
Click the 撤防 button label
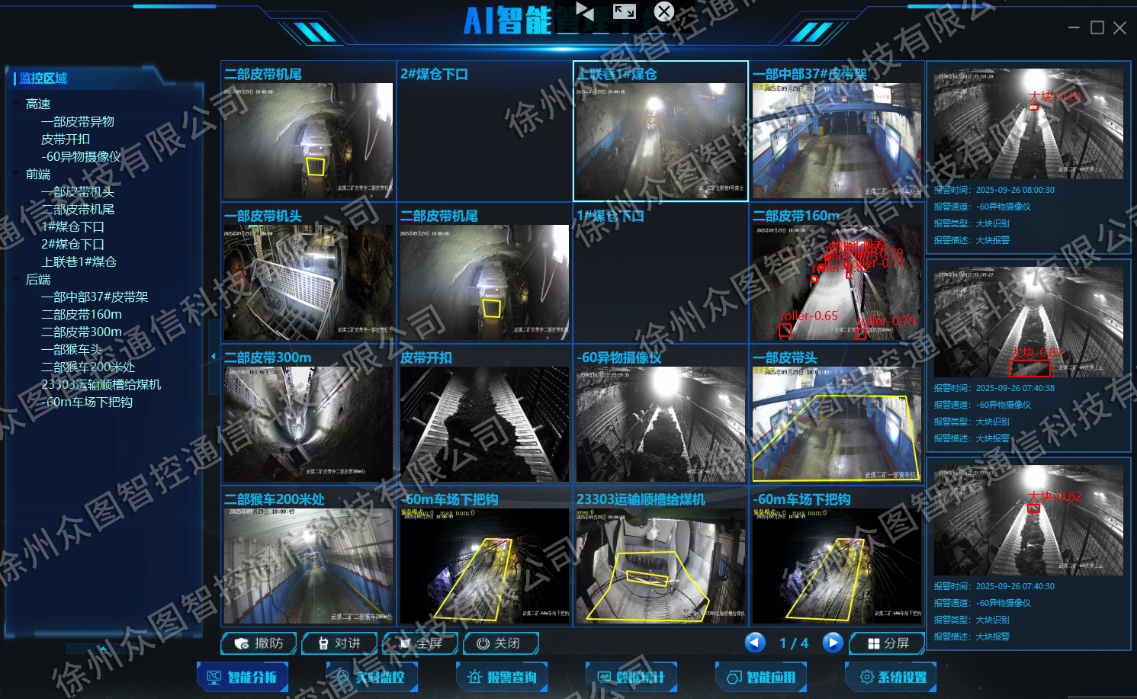click(x=268, y=643)
